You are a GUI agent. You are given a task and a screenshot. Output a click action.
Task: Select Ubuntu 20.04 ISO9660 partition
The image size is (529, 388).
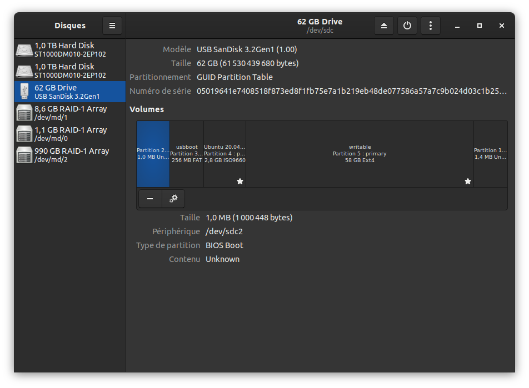224,154
